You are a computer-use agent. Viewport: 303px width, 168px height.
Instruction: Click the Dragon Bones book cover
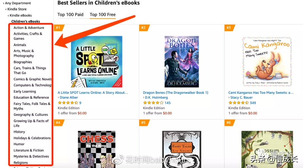click(x=182, y=62)
